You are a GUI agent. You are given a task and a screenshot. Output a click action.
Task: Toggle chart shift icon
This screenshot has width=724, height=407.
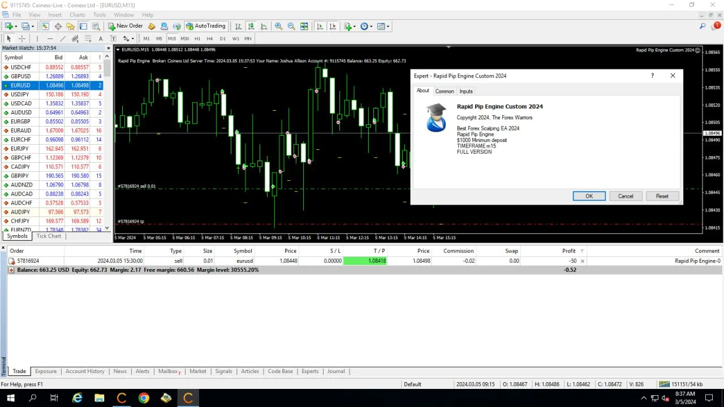333,26
